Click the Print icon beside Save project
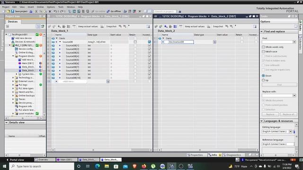The width and height of the screenshot is (303, 170). click(x=31, y=11)
